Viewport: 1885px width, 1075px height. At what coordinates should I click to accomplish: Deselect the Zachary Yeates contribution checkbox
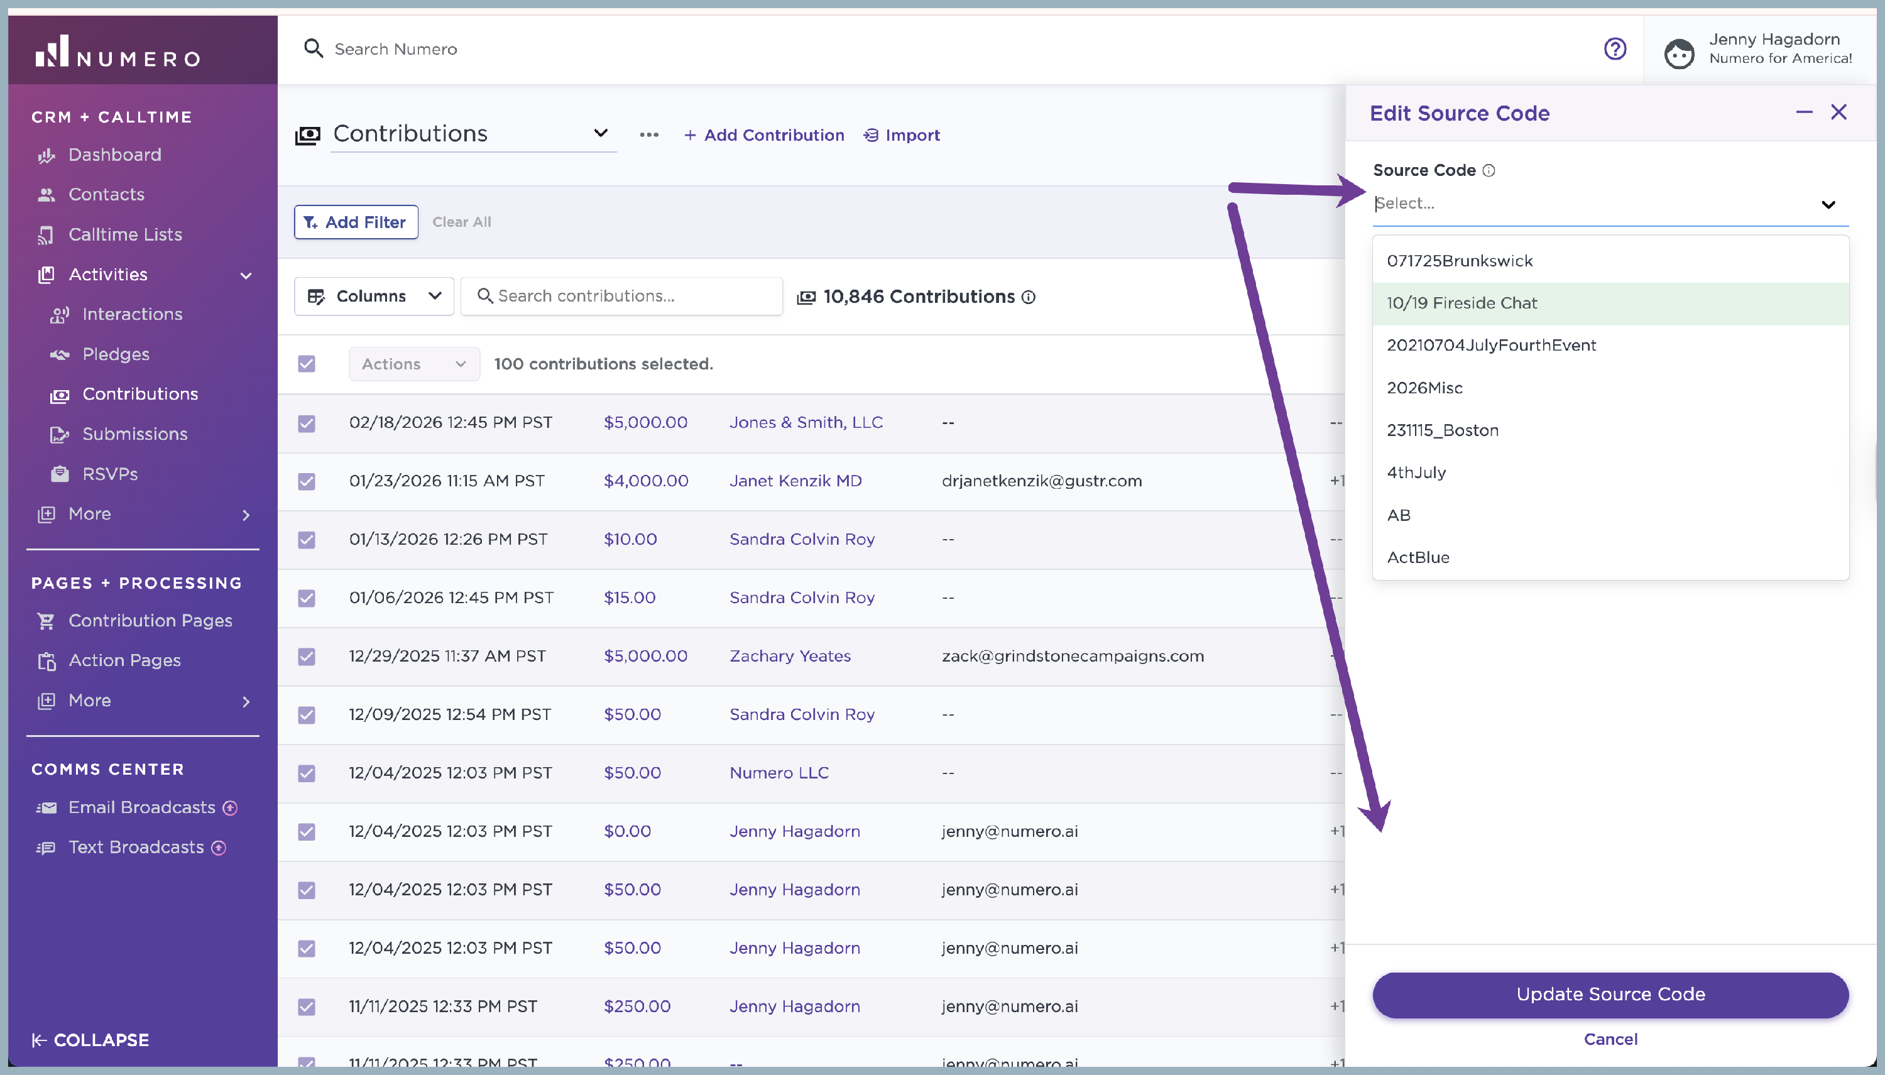pyautogui.click(x=307, y=657)
